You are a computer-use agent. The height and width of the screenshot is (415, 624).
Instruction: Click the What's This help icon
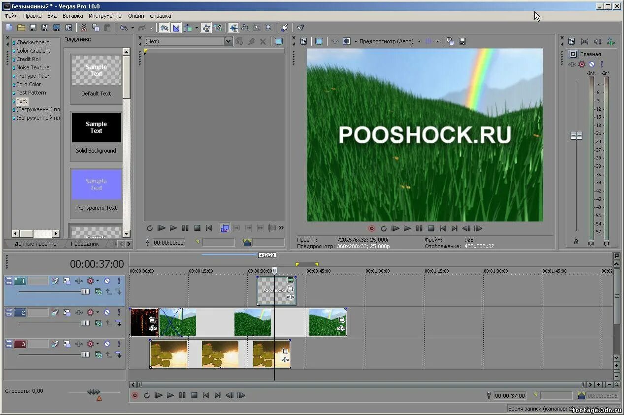(x=300, y=28)
